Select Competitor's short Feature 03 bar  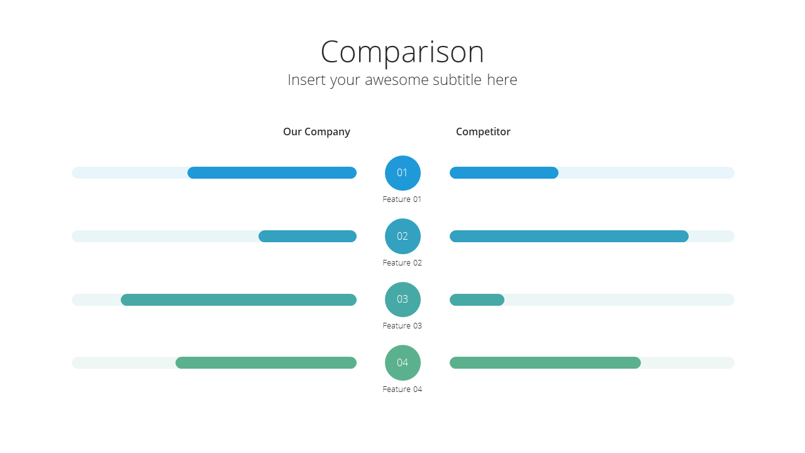(477, 300)
